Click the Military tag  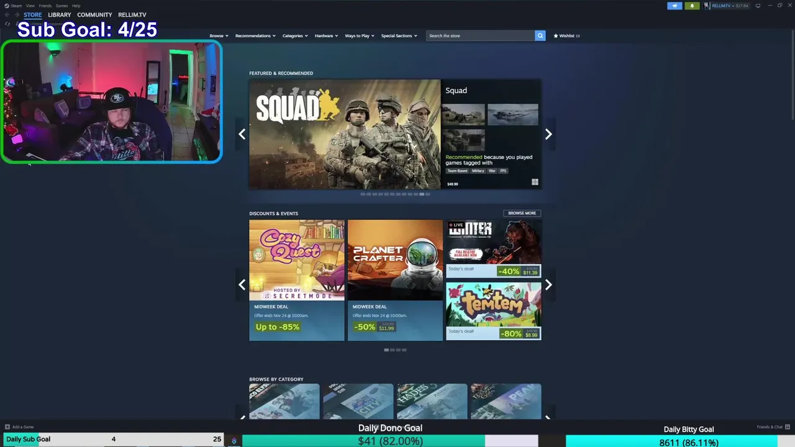coord(478,171)
